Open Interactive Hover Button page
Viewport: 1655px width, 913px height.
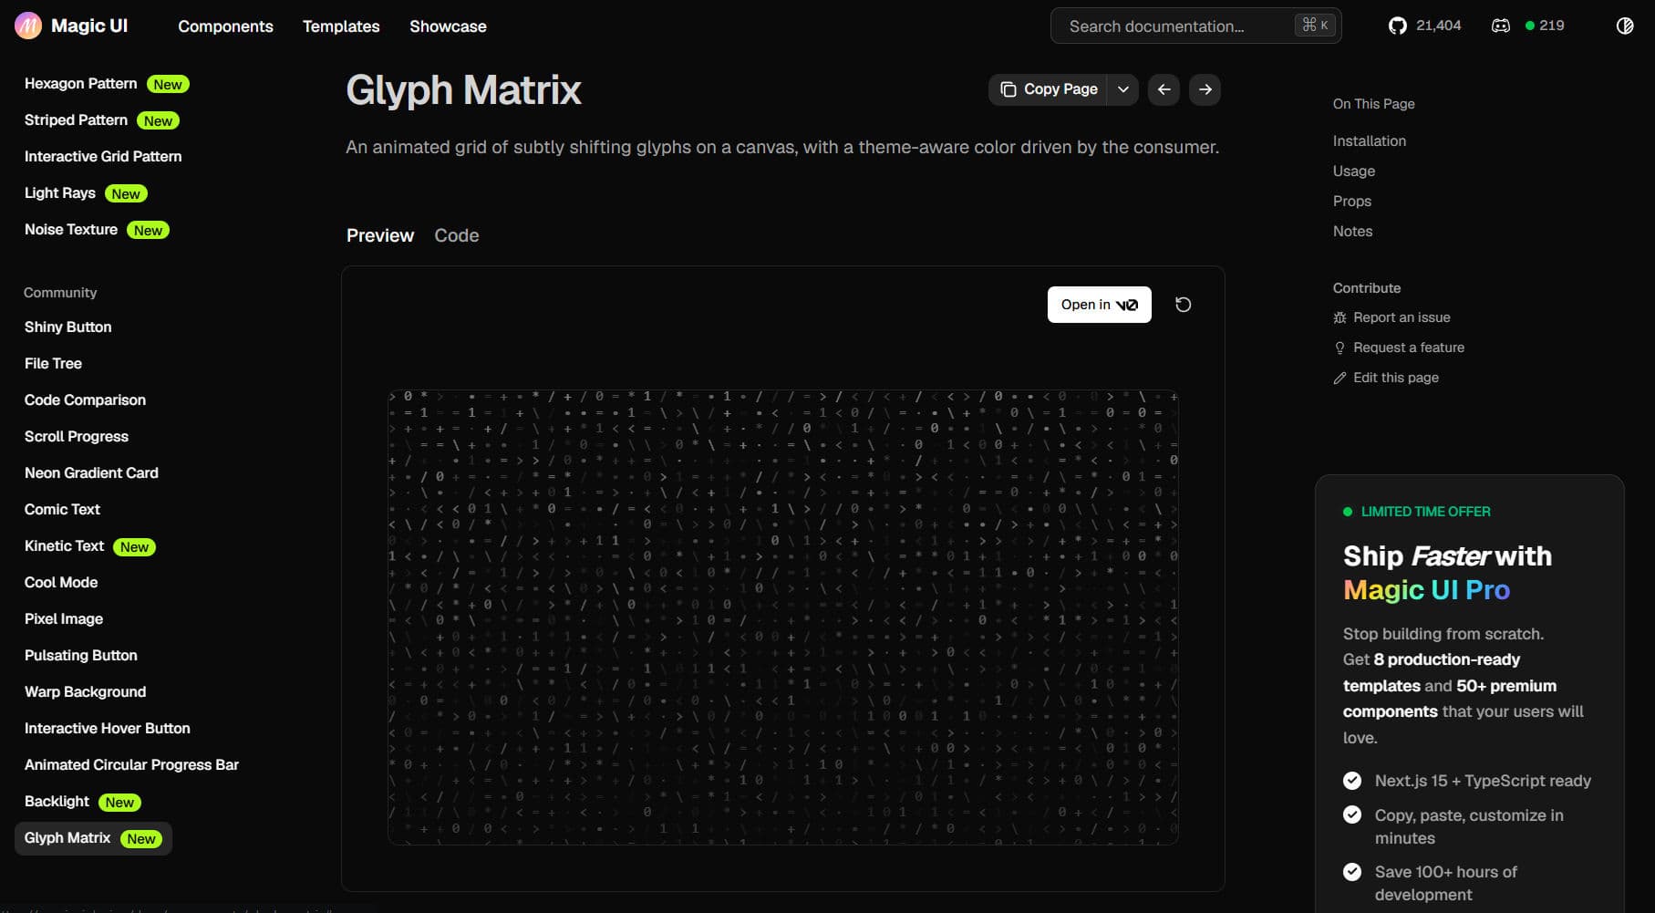(108, 728)
